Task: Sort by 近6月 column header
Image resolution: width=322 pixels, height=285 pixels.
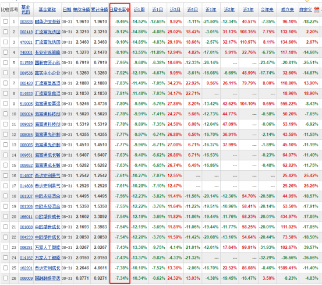Action: click(x=193, y=9)
